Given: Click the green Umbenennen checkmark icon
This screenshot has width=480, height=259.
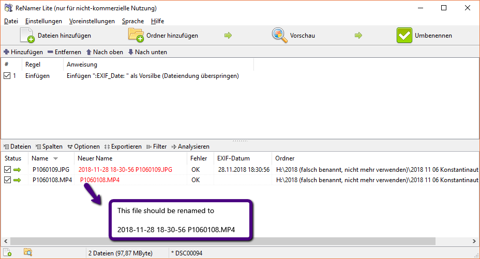Looking at the screenshot, I should click(x=404, y=35).
